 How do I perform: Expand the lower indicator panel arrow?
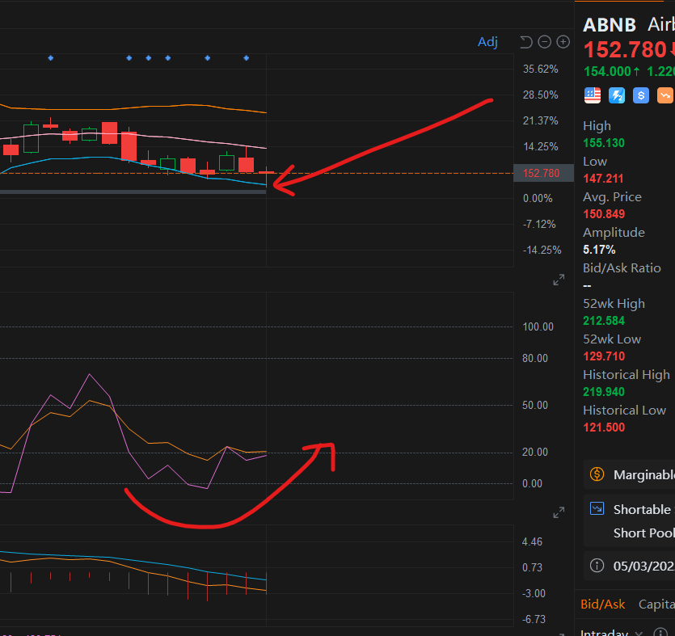[x=558, y=512]
